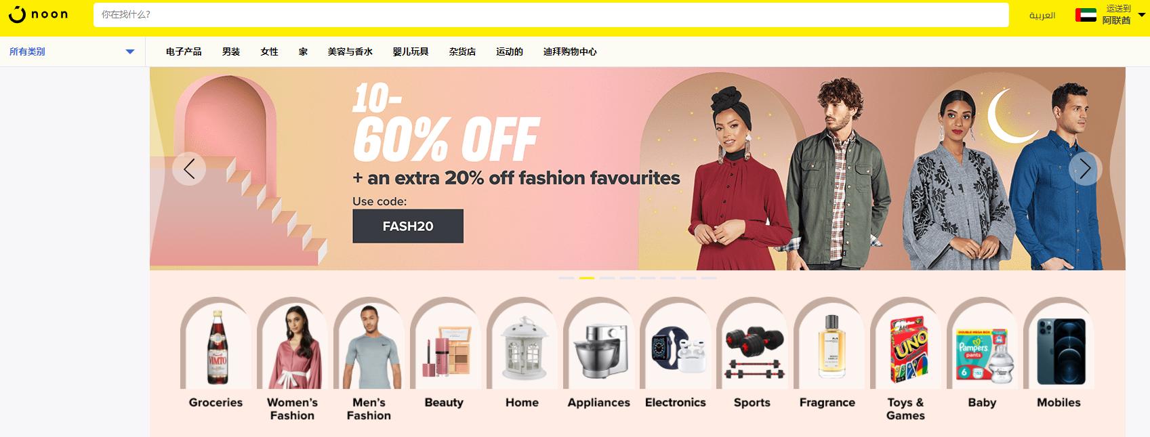Select the Toys & Games category icon

pyautogui.click(x=905, y=344)
